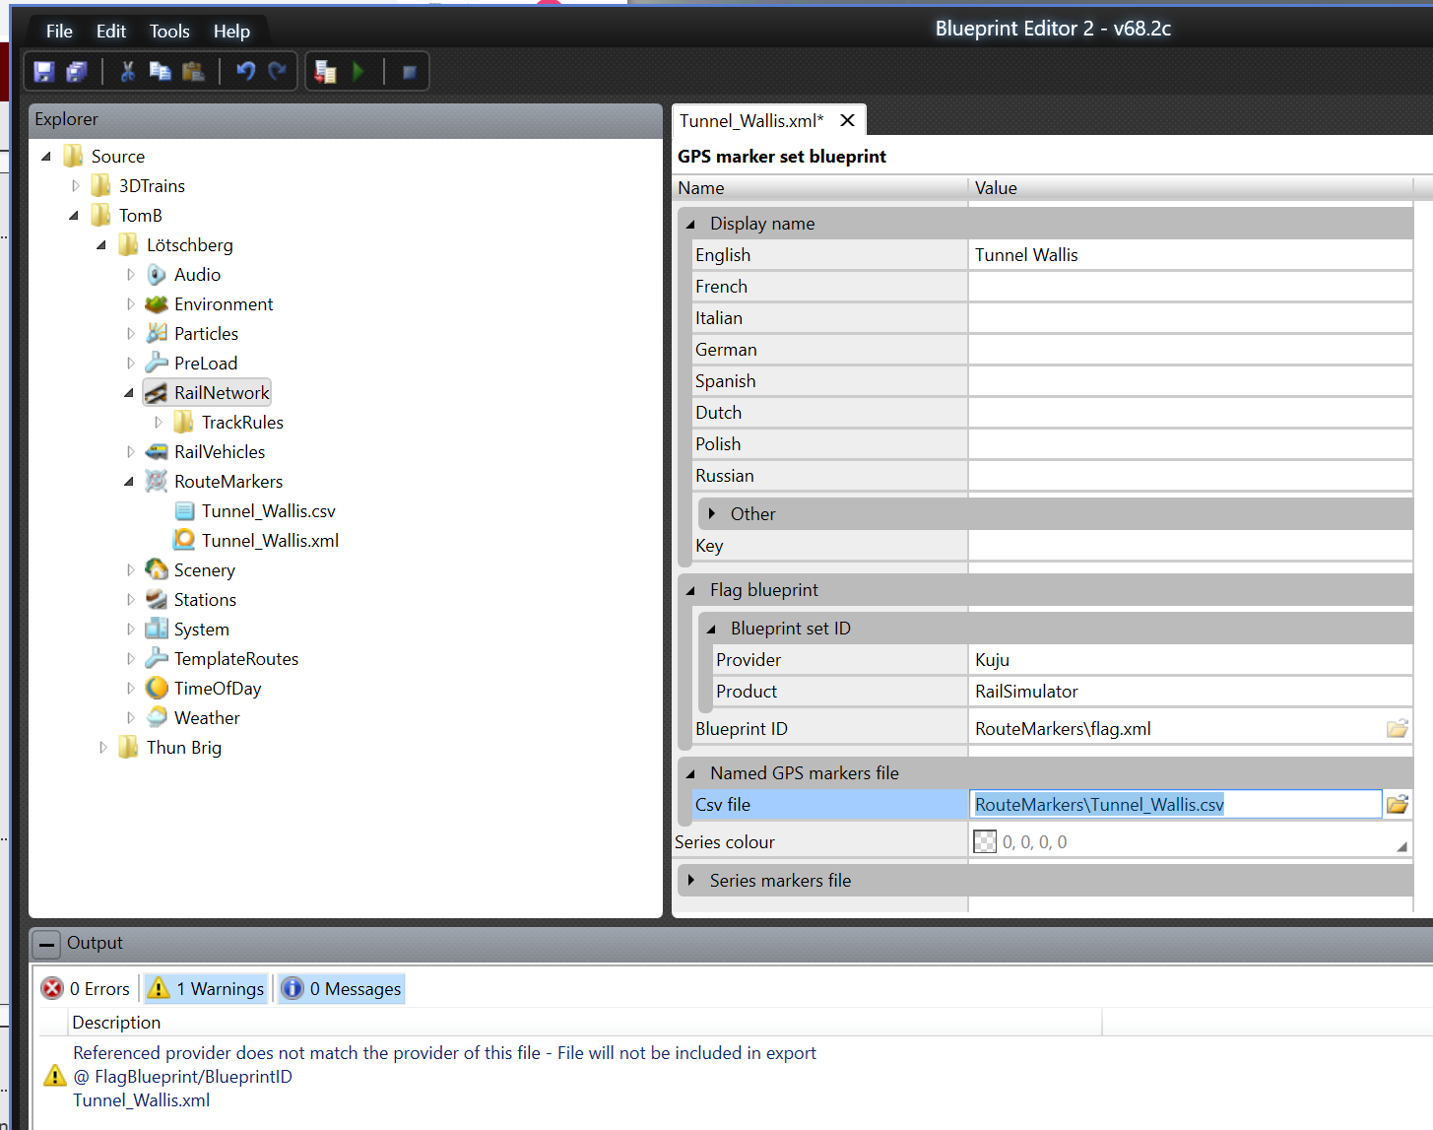Open Tunnel_Wallis.csv in the Explorer tree
This screenshot has height=1130, width=1433.
pyautogui.click(x=268, y=511)
